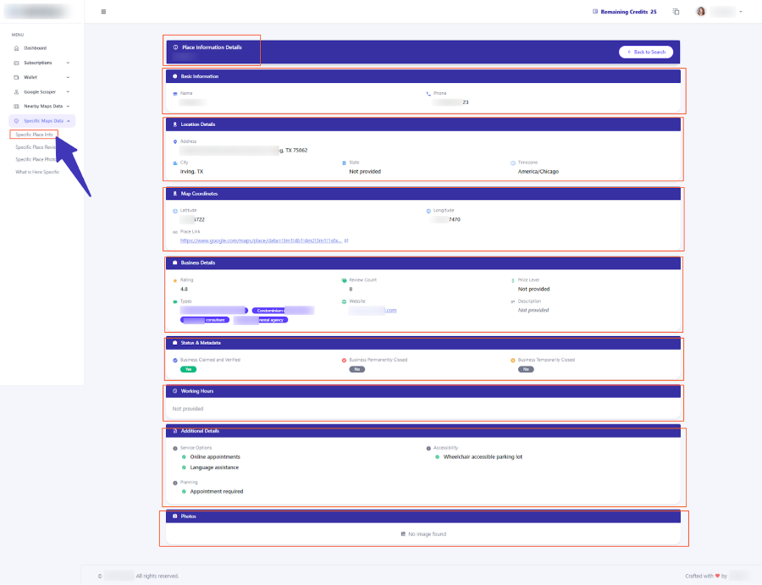The height and width of the screenshot is (585, 762).
Task: Click the Back to Search button
Action: pyautogui.click(x=646, y=52)
